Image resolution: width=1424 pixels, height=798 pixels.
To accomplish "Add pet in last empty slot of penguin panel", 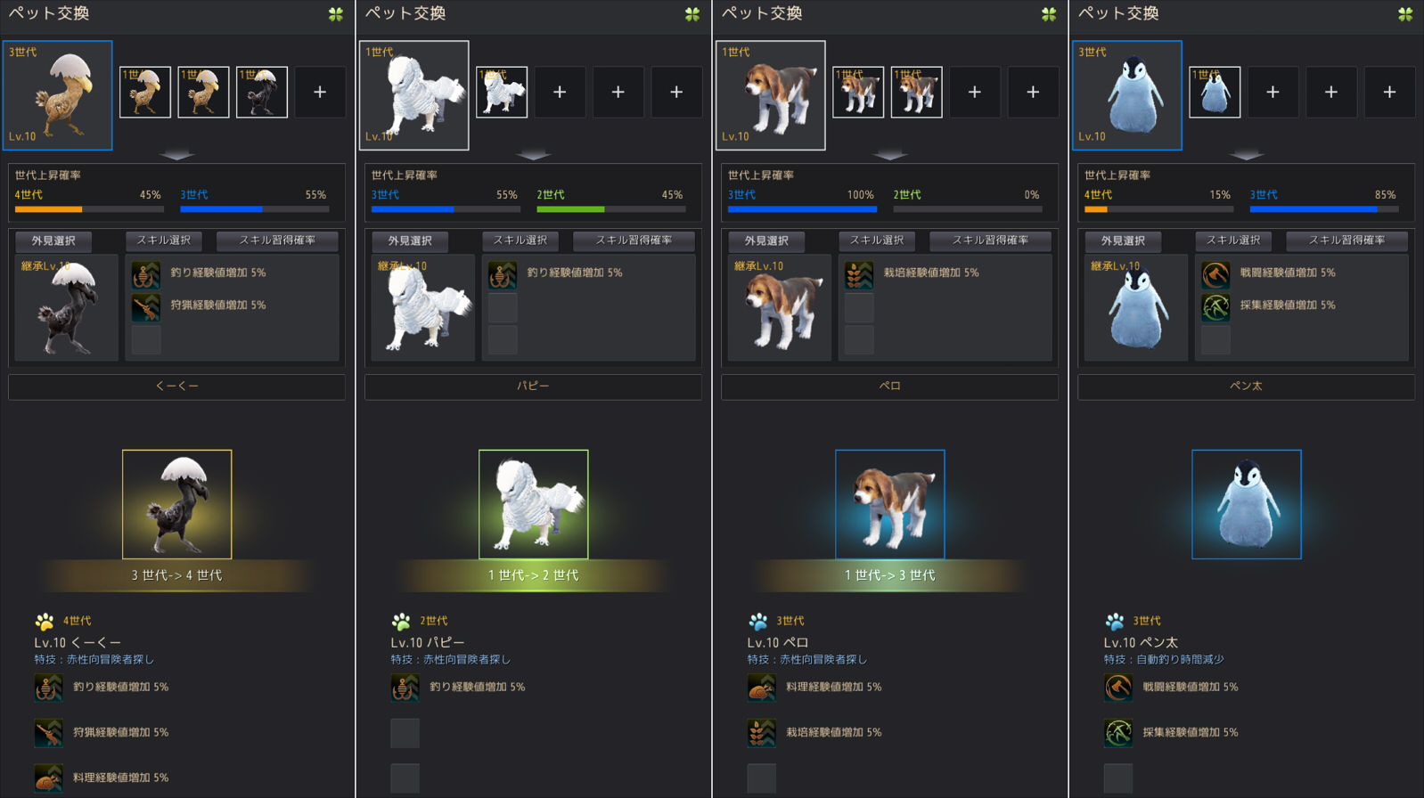I will [x=1389, y=92].
